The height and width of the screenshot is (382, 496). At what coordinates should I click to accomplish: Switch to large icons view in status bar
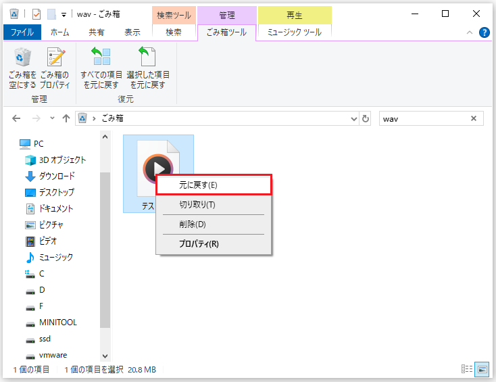tap(482, 369)
